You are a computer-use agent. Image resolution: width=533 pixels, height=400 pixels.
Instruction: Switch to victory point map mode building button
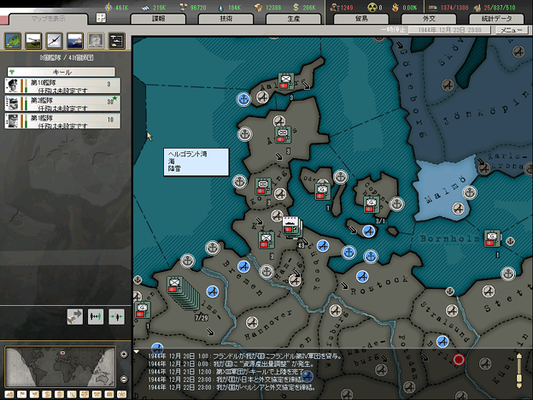tap(109, 394)
